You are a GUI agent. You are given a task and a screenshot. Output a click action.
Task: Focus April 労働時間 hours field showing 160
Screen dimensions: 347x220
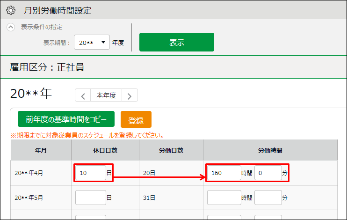(224, 173)
